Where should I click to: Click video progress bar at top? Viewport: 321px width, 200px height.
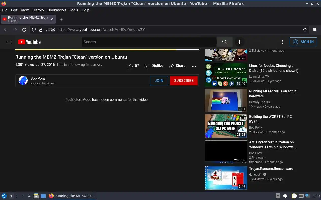(107, 50)
